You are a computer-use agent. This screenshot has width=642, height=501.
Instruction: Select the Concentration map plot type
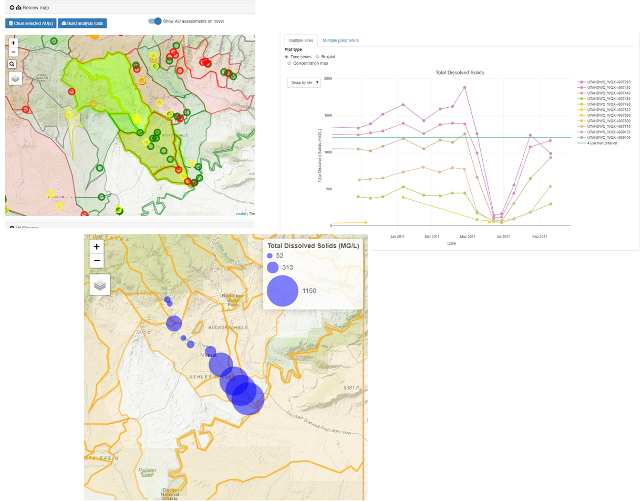point(289,63)
